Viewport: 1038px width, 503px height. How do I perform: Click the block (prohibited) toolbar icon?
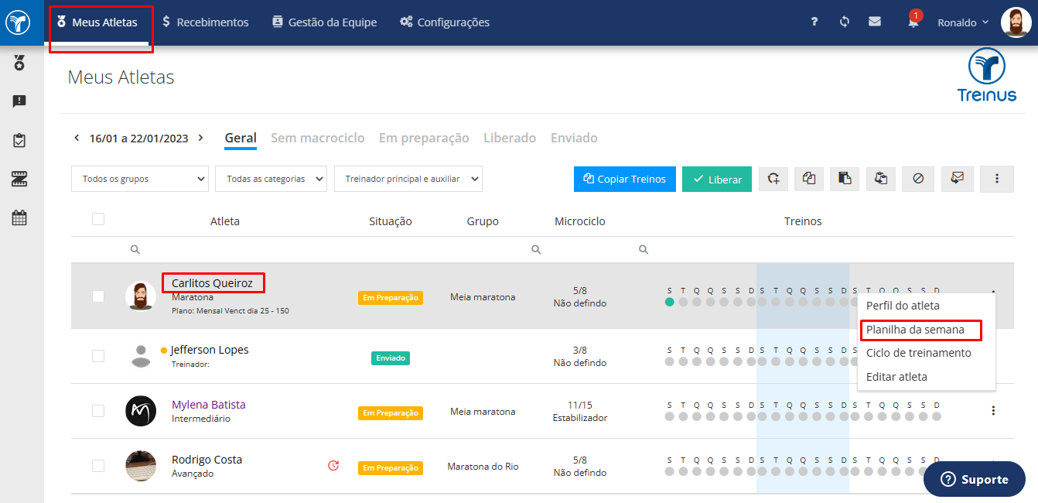[x=918, y=179]
